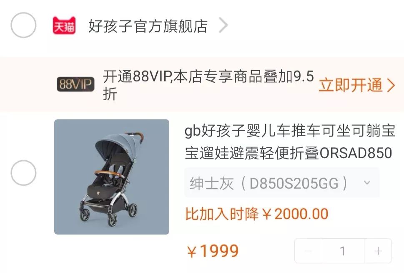Click 立即开通 to activate 88VIP
404x273 pixels.
(x=351, y=85)
